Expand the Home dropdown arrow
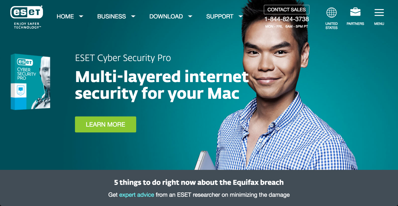Screen dimensions: 398x206 tap(81, 16)
